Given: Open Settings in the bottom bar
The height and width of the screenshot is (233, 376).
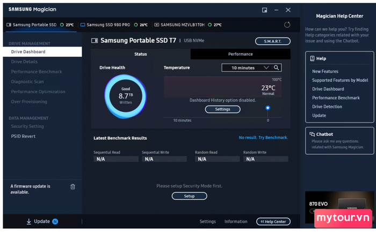Looking at the screenshot, I should point(208,222).
